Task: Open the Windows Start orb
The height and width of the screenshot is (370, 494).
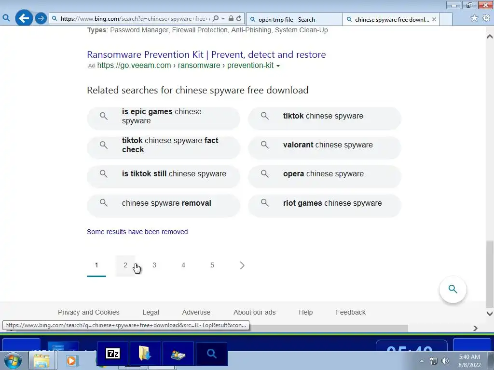Action: point(13,360)
